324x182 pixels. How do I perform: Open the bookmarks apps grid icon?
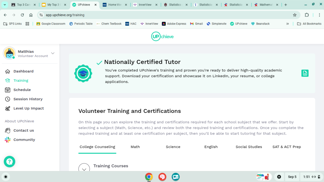[x=27, y=24]
